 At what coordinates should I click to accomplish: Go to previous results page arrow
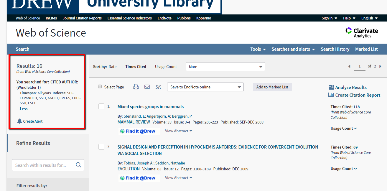pyautogui.click(x=350, y=66)
